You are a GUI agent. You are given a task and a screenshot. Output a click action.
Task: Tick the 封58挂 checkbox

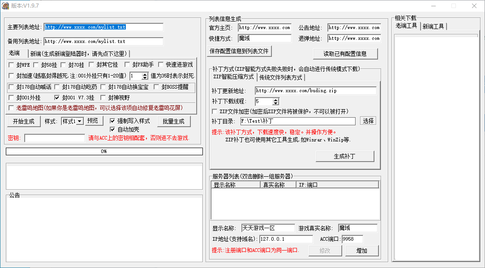[x=36, y=65]
